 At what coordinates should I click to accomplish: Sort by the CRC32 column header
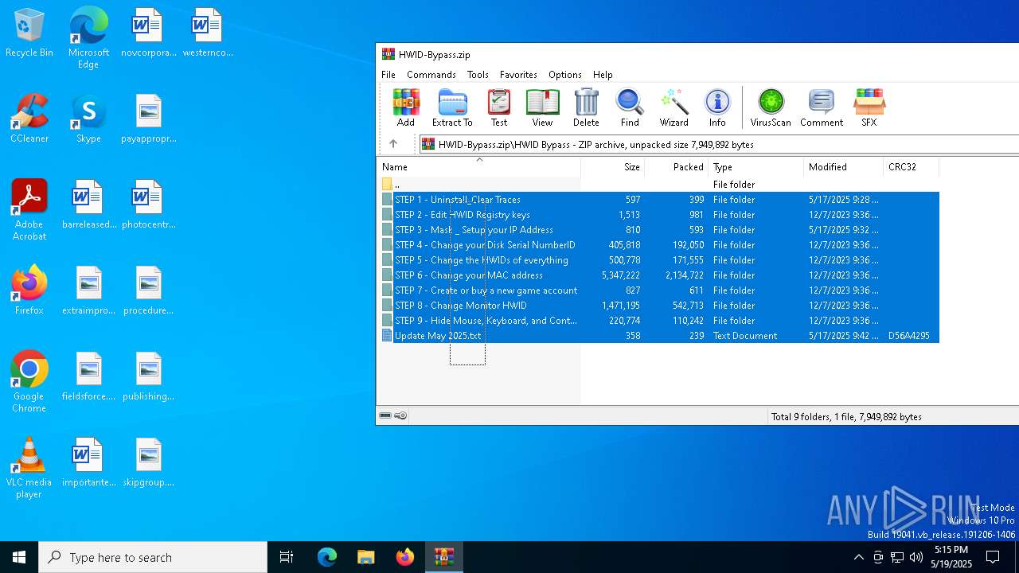coord(911,167)
